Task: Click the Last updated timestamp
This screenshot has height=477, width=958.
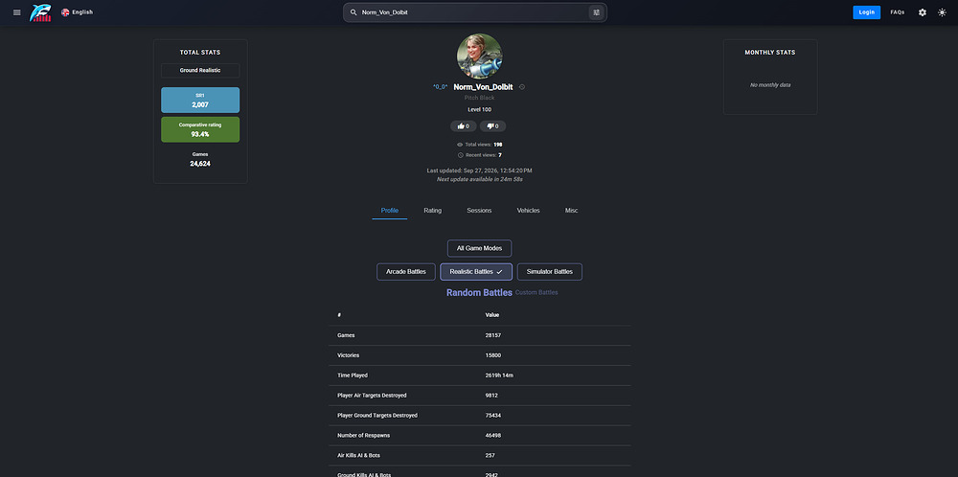Action: [x=480, y=170]
